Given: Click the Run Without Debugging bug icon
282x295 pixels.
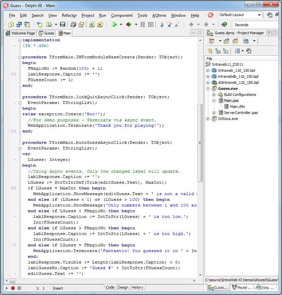Looking at the screenshot, I should tap(129, 24).
